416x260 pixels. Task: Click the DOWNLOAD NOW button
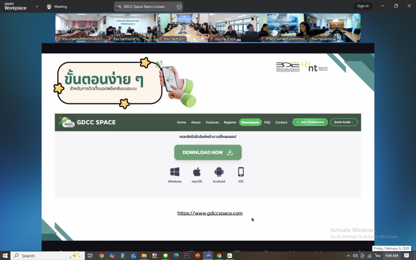point(208,152)
